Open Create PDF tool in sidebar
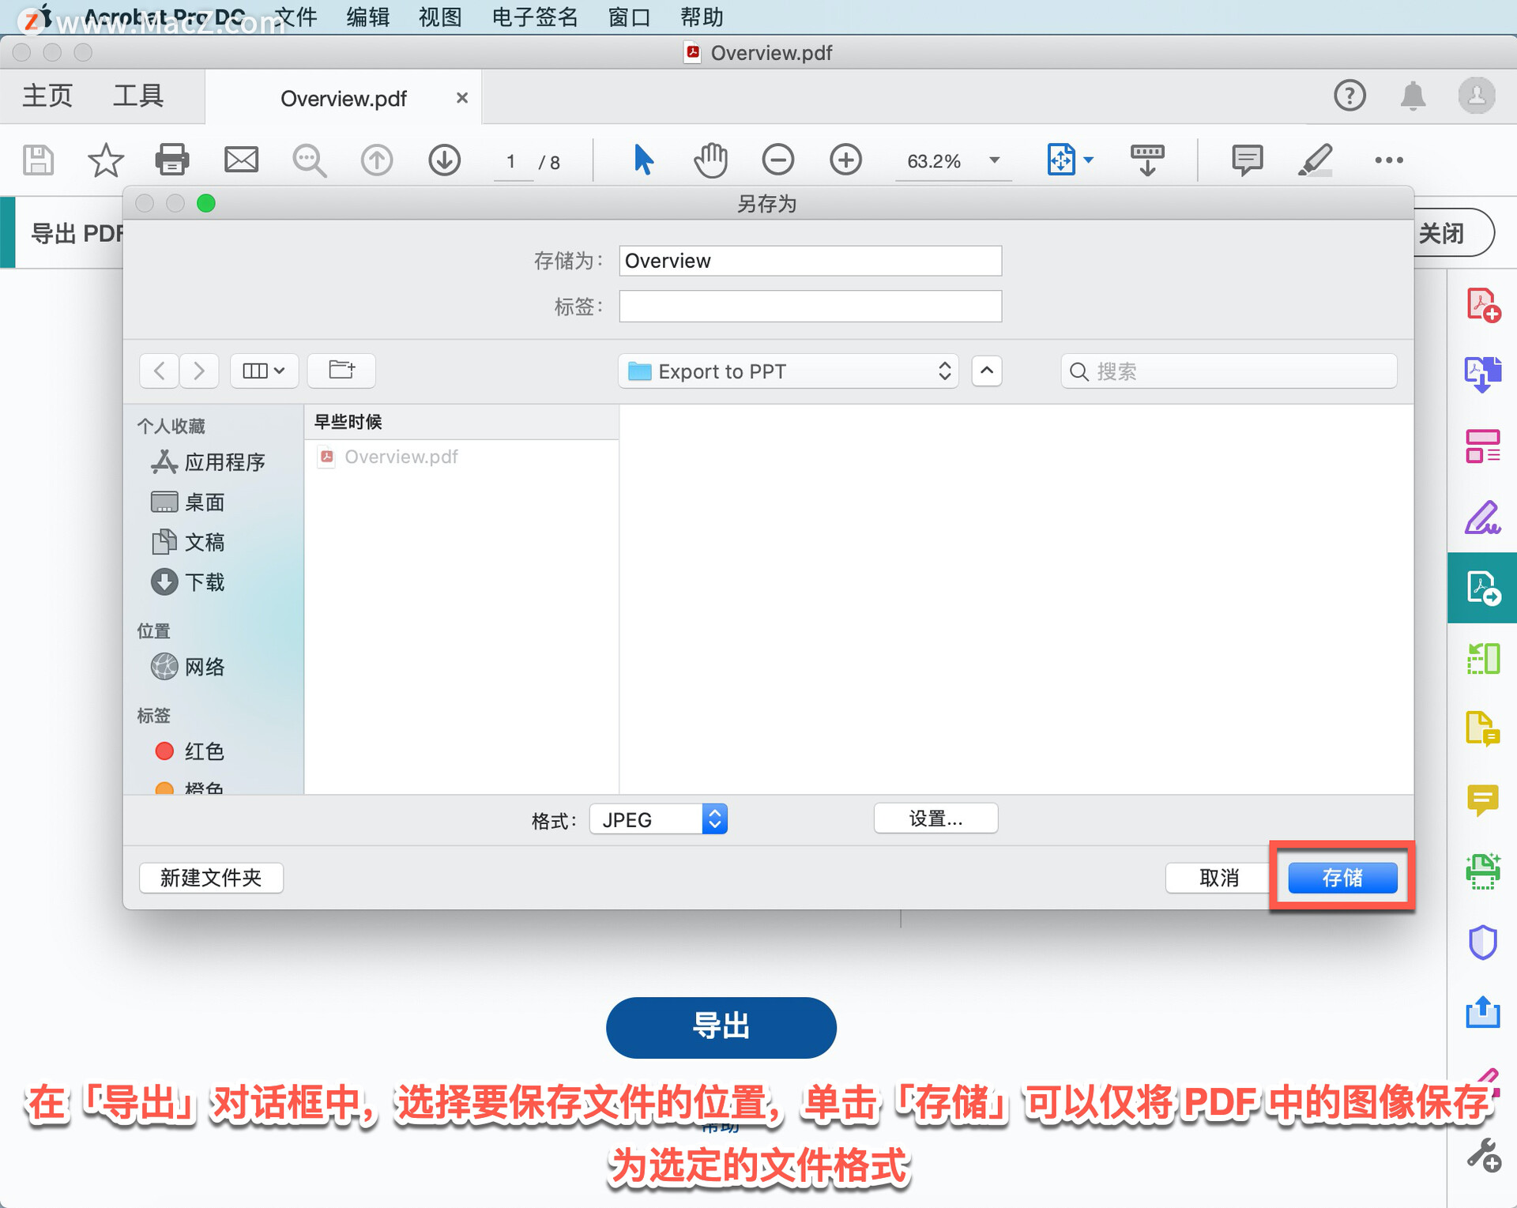Image resolution: width=1517 pixels, height=1208 pixels. [x=1482, y=305]
